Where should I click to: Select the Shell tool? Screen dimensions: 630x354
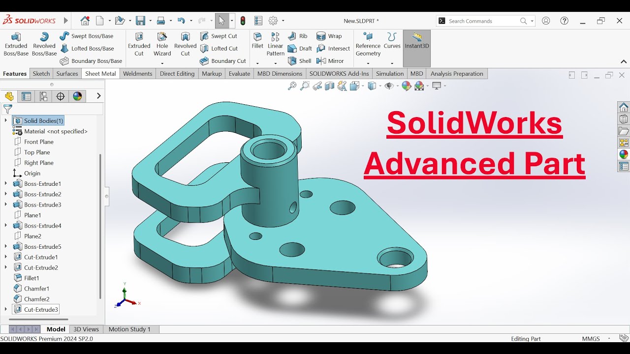[x=299, y=61]
